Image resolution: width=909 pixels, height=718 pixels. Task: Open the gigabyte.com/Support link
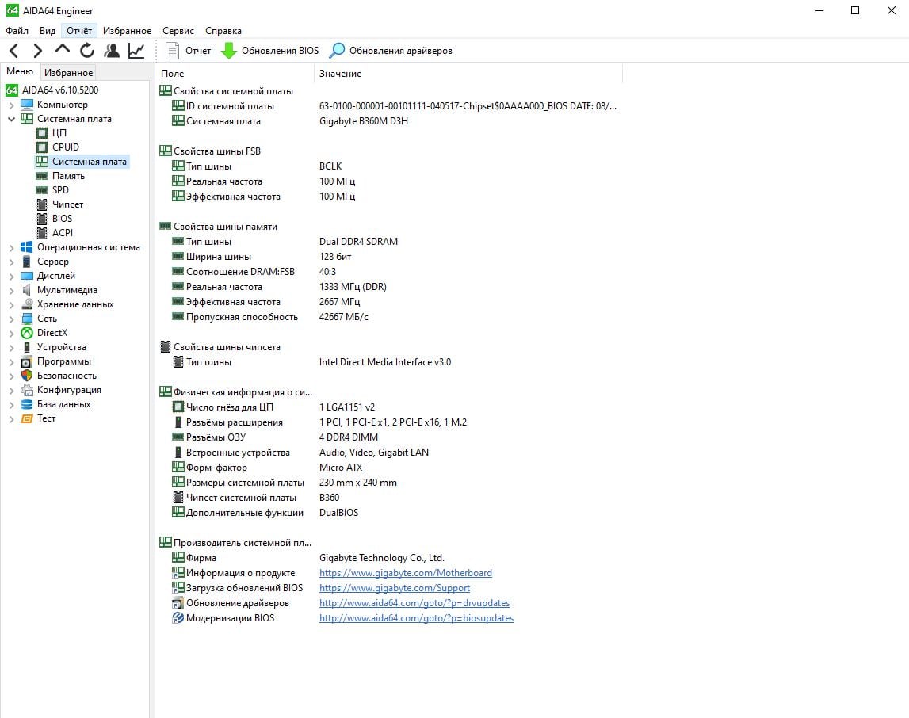394,587
